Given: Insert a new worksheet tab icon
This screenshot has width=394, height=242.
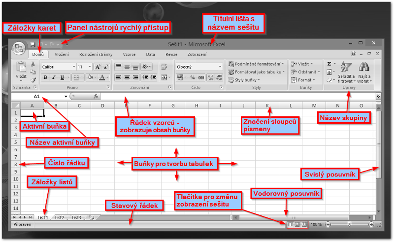Looking at the screenshot, I should [x=92, y=217].
